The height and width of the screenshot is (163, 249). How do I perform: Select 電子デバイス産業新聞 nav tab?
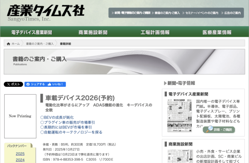[x=32, y=32]
